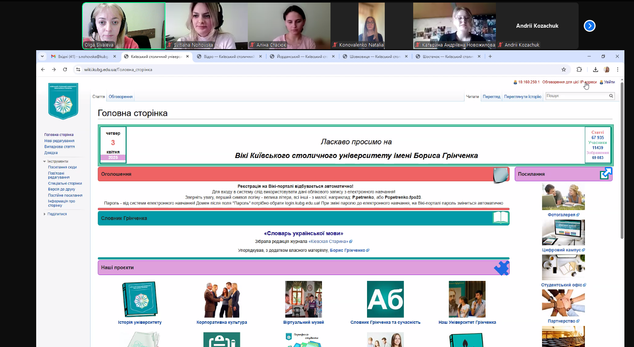Open Chrome three-dot menu
This screenshot has width=634, height=347.
[x=617, y=69]
